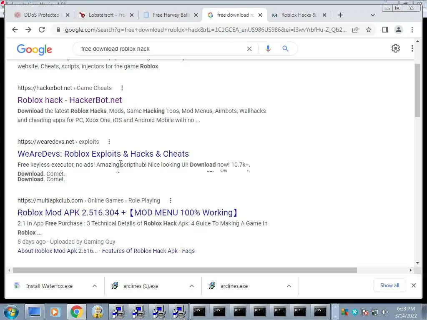Open WeAreDevs Roblox Exploits result
The image size is (427, 320).
coord(103,154)
